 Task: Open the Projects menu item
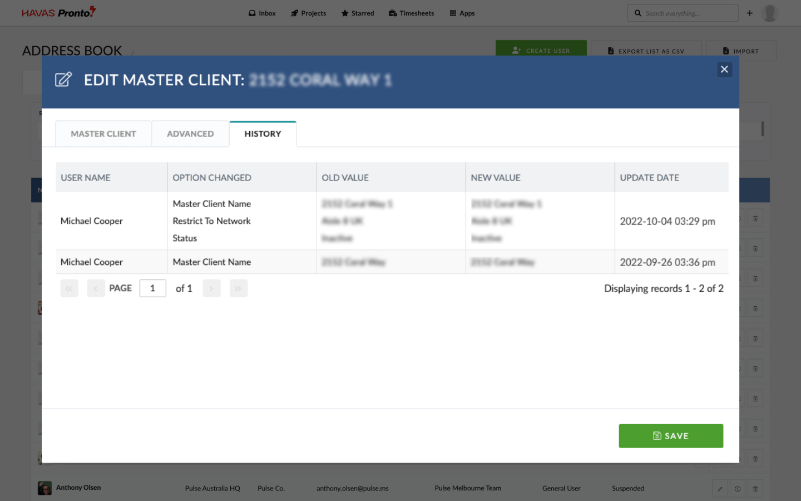[309, 13]
